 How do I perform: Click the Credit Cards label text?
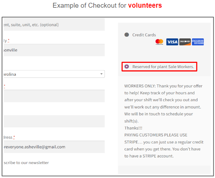coord(144,35)
